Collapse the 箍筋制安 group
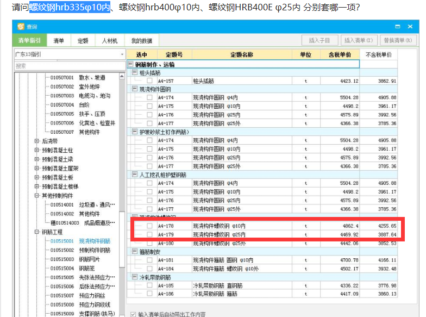The width and height of the screenshot is (426, 317). (x=135, y=251)
